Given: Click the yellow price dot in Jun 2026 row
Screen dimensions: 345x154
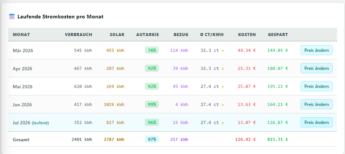Looking at the screenshot, I should [x=223, y=105].
